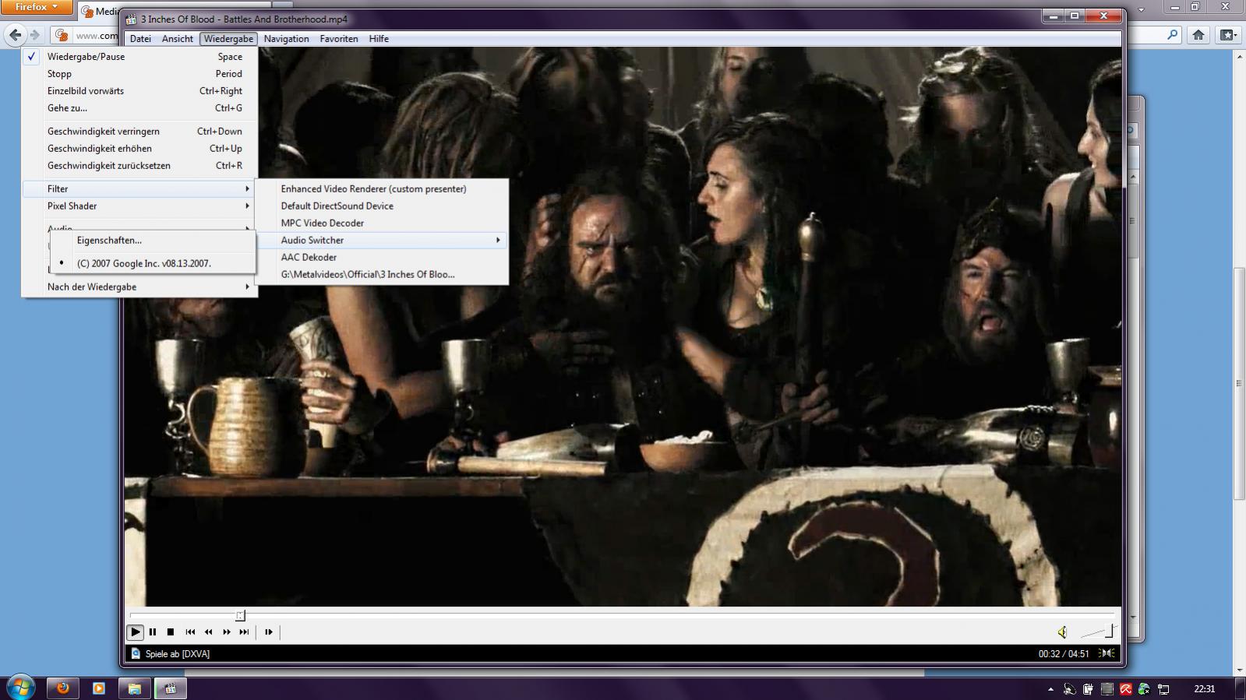Open the Datei menu
The image size is (1246, 700).
[140, 39]
